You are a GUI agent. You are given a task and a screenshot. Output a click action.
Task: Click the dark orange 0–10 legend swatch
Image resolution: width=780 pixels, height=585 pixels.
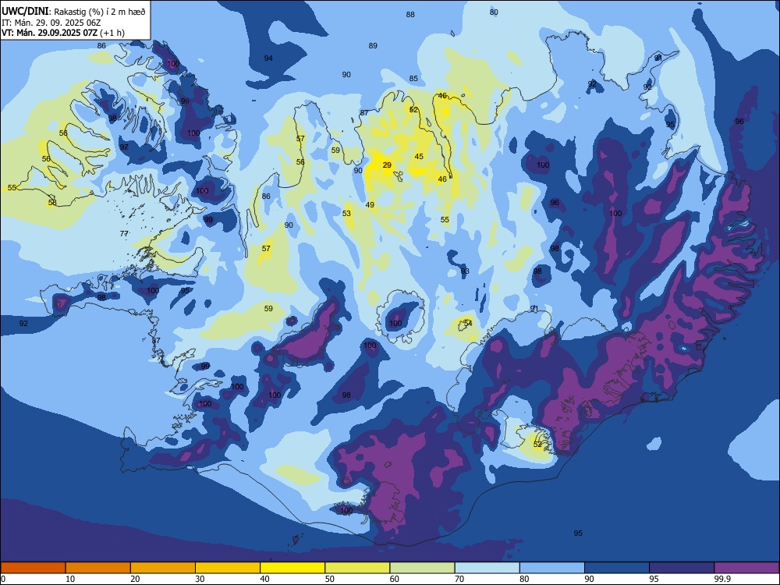click(33, 568)
